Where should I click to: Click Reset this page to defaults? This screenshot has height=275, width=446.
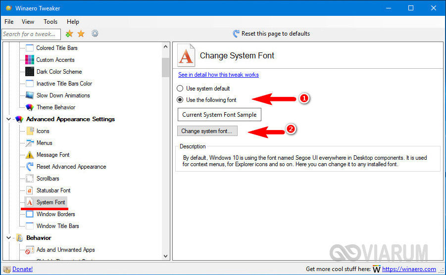point(276,34)
